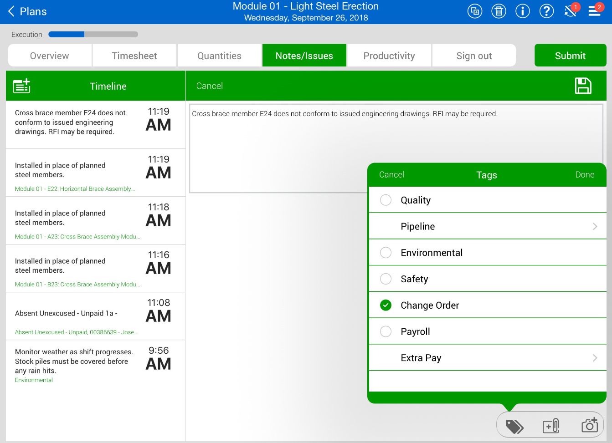Save the note with the floppy disk icon
This screenshot has width=612, height=443.
pos(583,86)
